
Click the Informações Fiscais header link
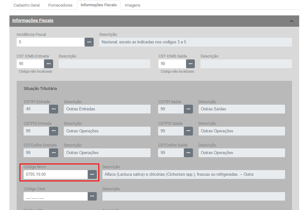(x=33, y=21)
